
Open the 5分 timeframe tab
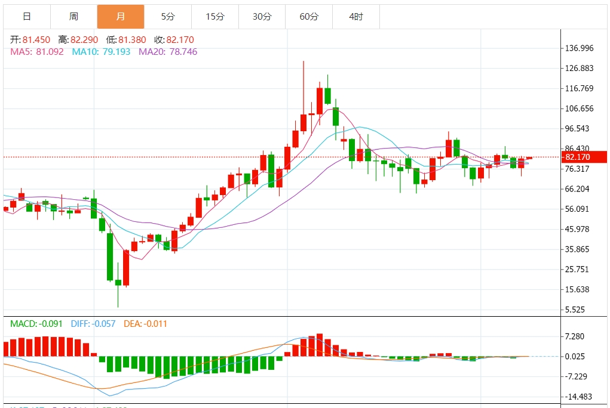pos(168,17)
